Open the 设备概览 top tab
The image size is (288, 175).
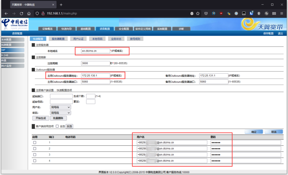point(47,29)
